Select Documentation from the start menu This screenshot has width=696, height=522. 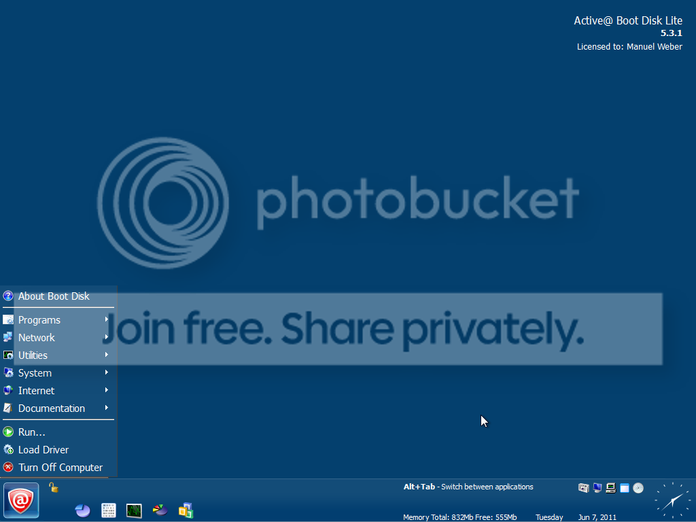(52, 408)
